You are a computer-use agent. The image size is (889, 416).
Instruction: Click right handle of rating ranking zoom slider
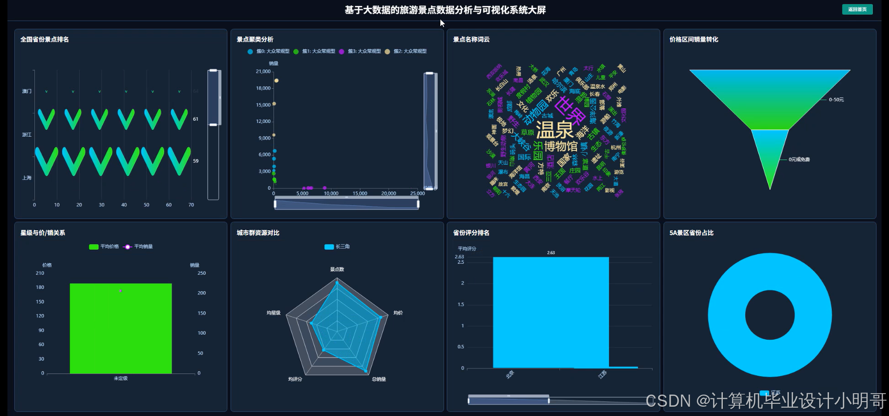pos(549,400)
